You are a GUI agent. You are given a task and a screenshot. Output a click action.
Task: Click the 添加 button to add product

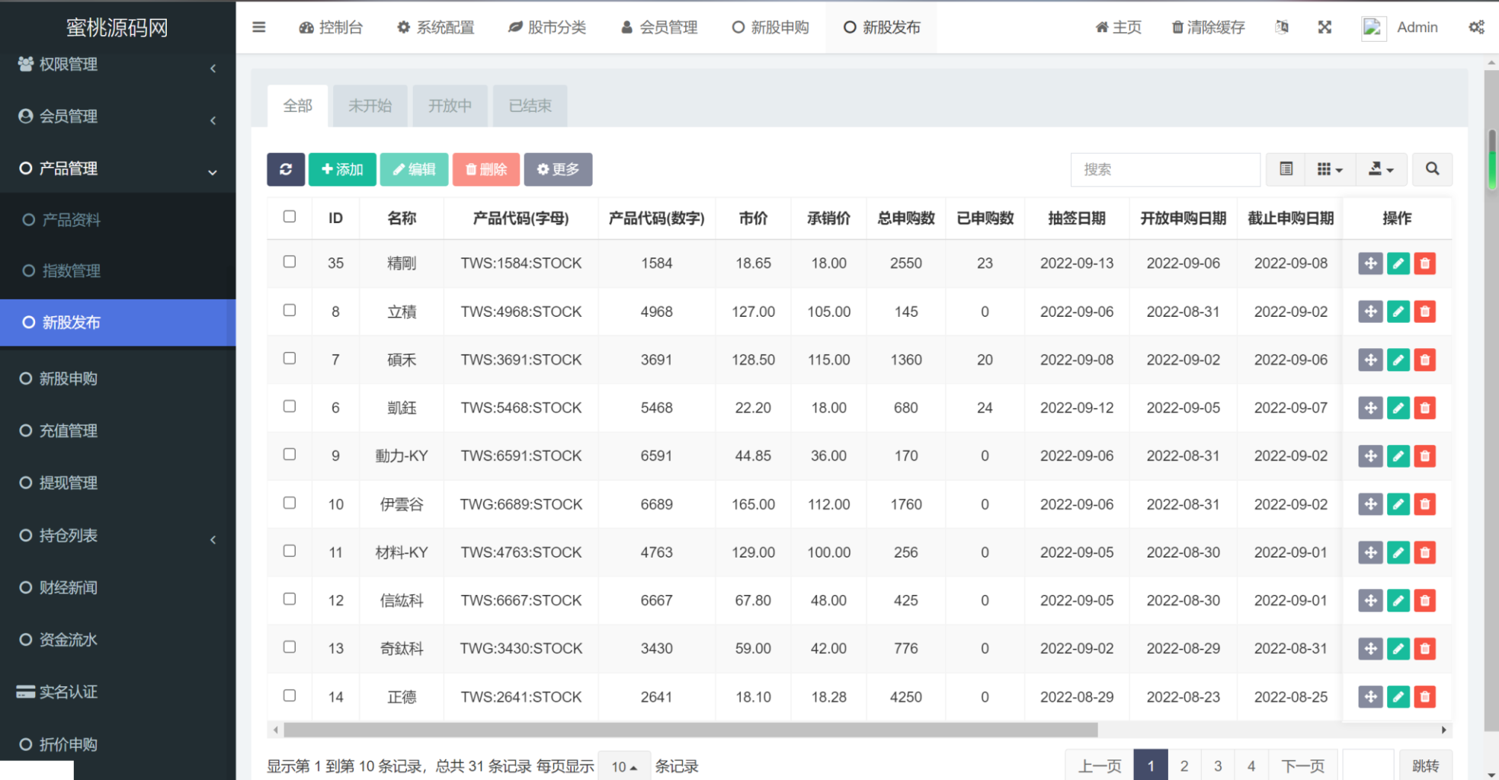point(341,169)
